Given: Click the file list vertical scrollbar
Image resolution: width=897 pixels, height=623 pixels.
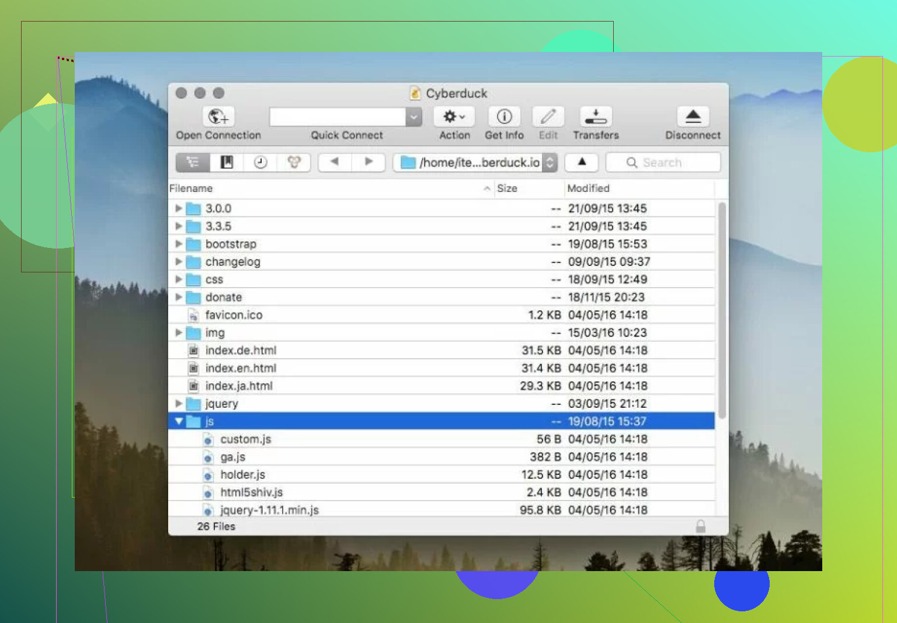Looking at the screenshot, I should pyautogui.click(x=722, y=310).
